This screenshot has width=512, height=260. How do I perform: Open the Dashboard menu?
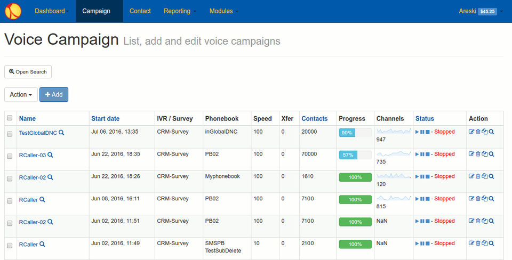[51, 11]
